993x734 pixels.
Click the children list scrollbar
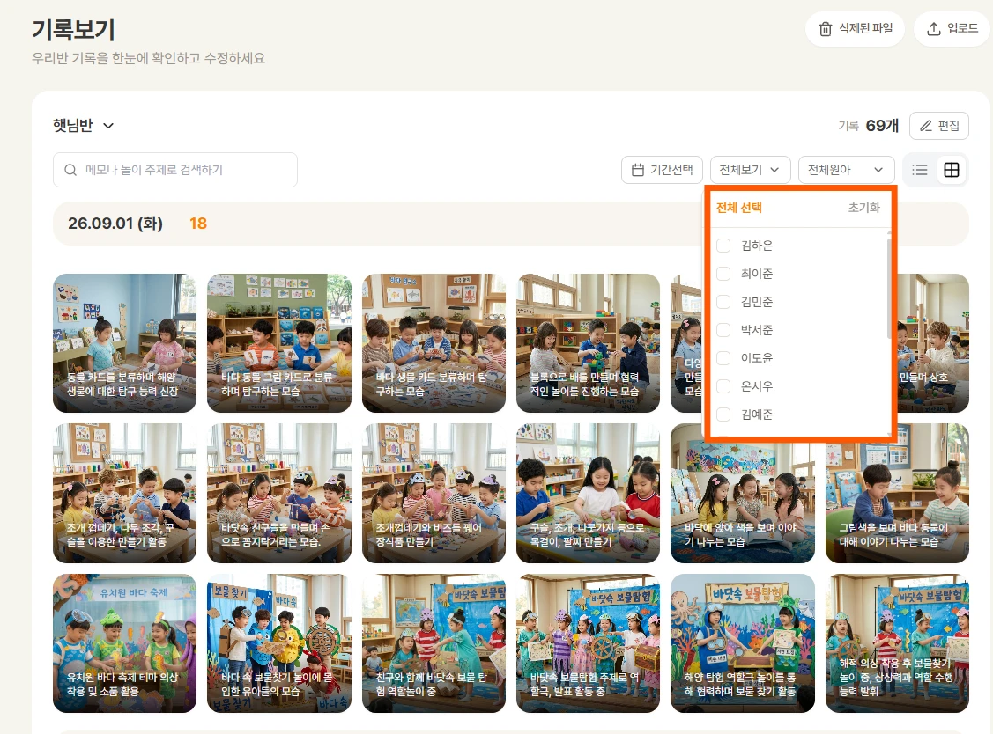coord(889,286)
